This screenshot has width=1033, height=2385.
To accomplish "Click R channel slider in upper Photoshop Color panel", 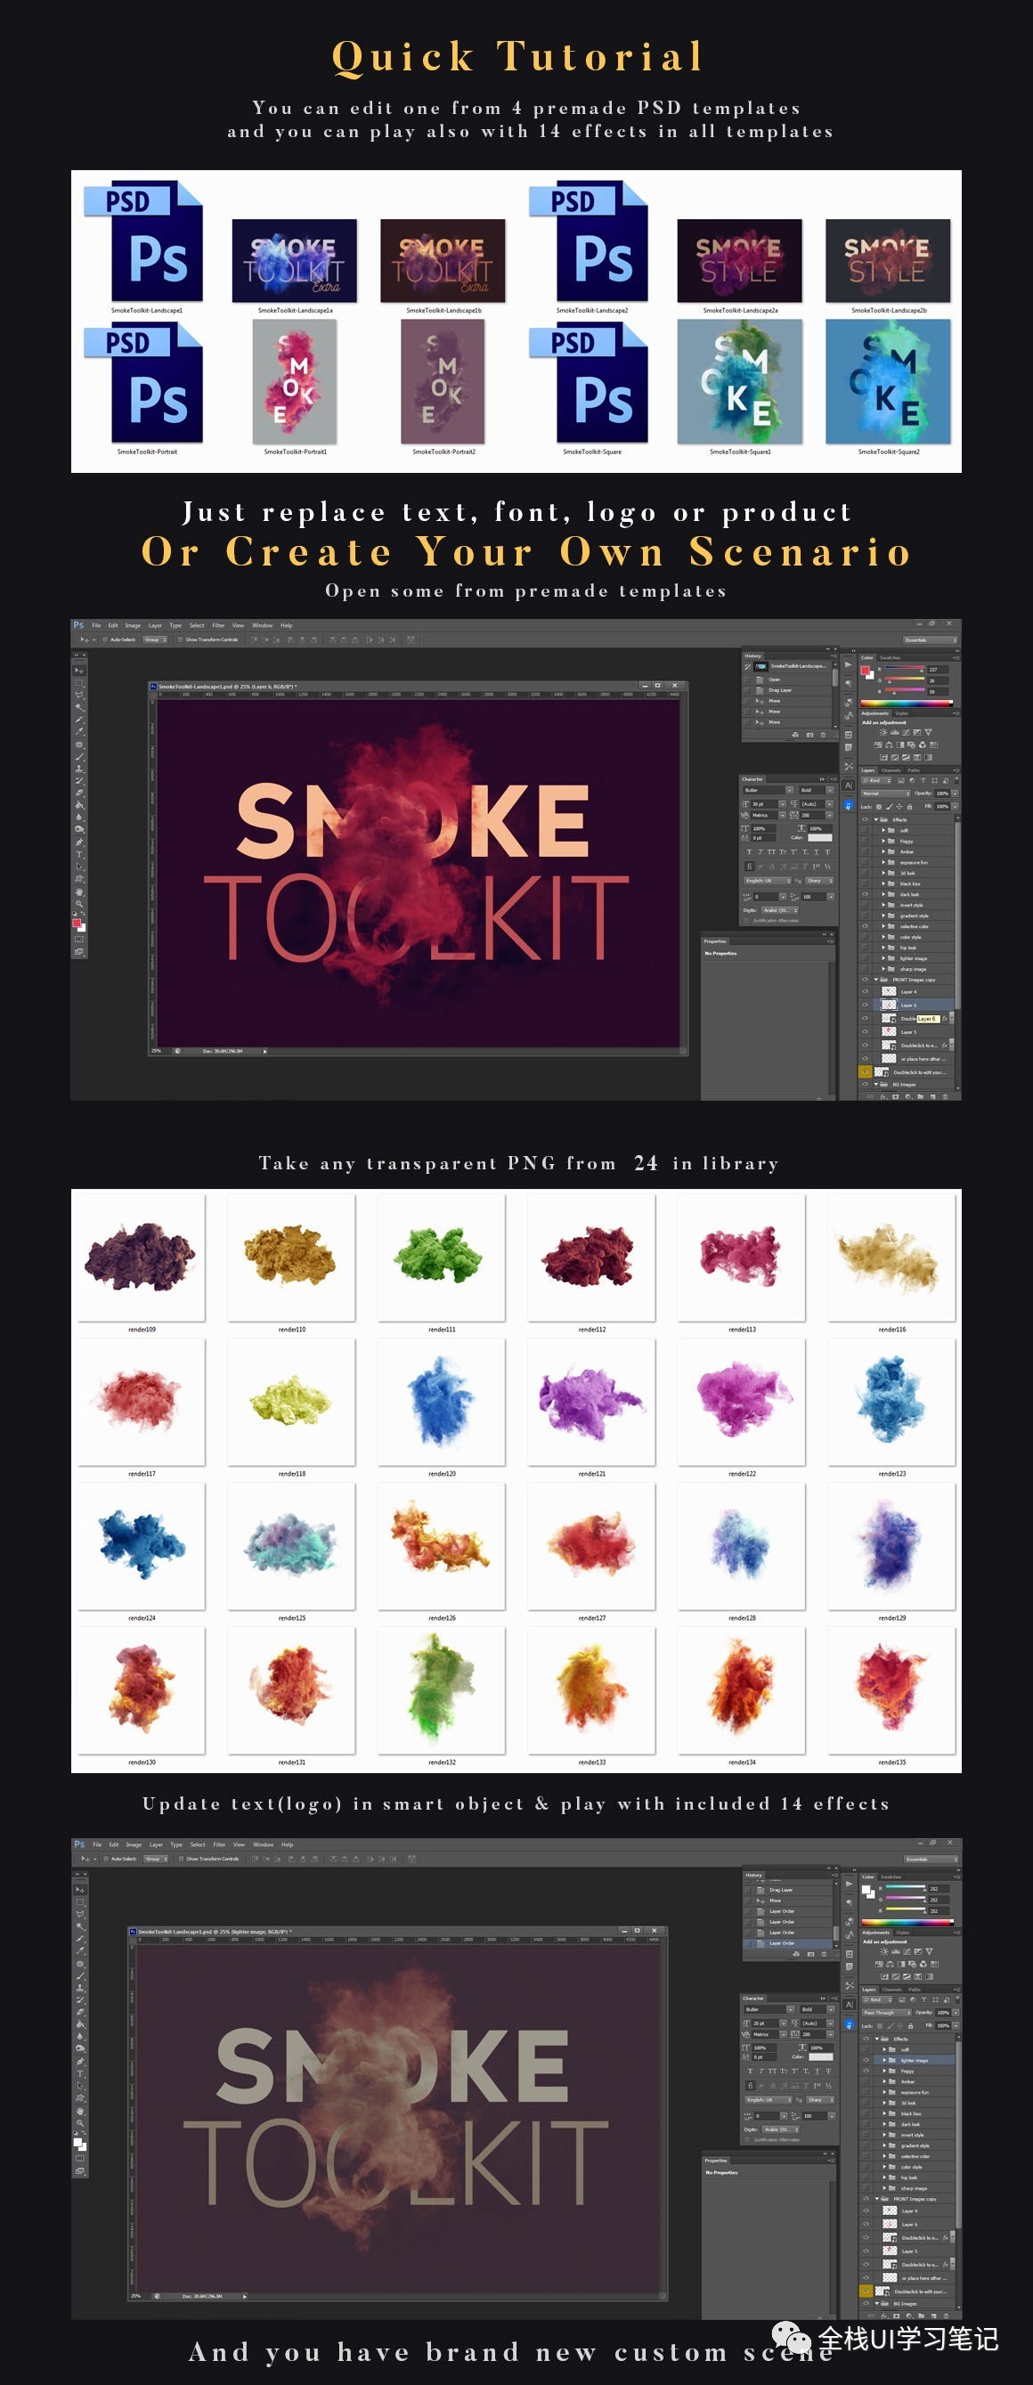I will pyautogui.click(x=905, y=668).
